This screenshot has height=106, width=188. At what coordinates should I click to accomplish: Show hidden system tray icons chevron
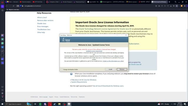[172, 104]
